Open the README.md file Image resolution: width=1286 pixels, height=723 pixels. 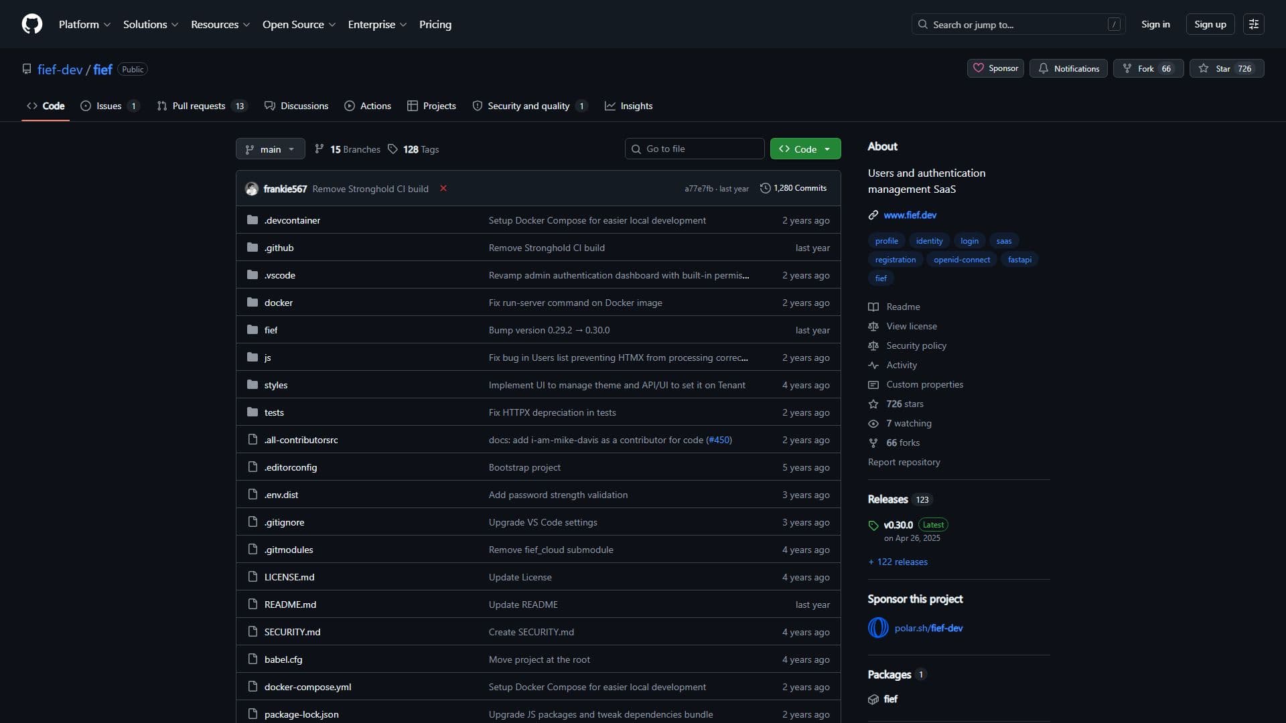click(290, 605)
